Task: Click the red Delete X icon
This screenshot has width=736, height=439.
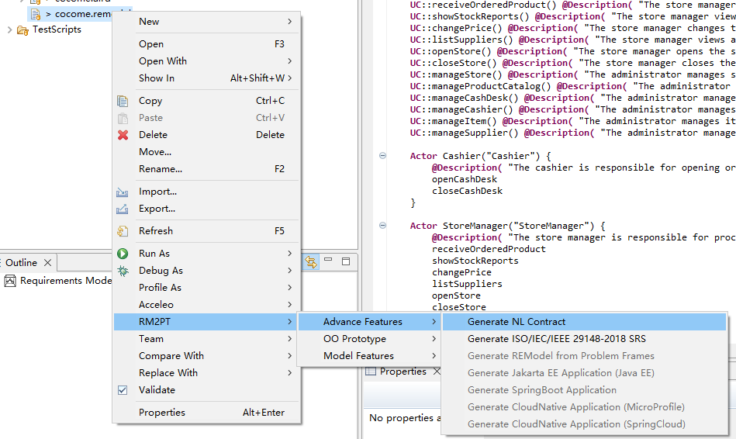Action: click(x=123, y=135)
